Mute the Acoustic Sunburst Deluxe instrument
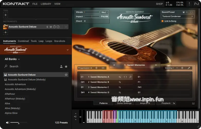This screenshot has width=201, height=129. (51, 27)
